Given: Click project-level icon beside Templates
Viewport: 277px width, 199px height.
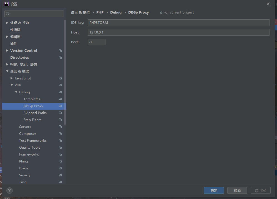Looking at the screenshot, I should tap(60, 99).
